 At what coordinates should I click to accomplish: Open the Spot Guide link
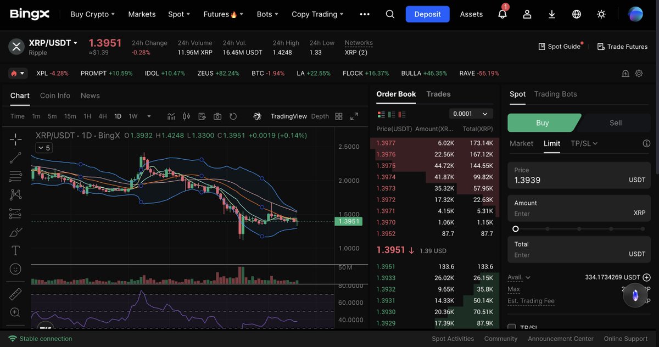560,47
